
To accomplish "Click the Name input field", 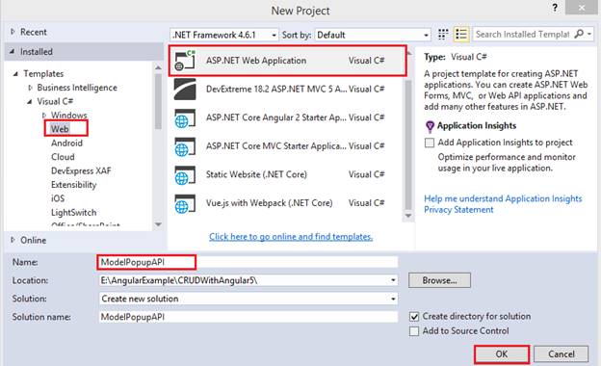I will pos(248,262).
